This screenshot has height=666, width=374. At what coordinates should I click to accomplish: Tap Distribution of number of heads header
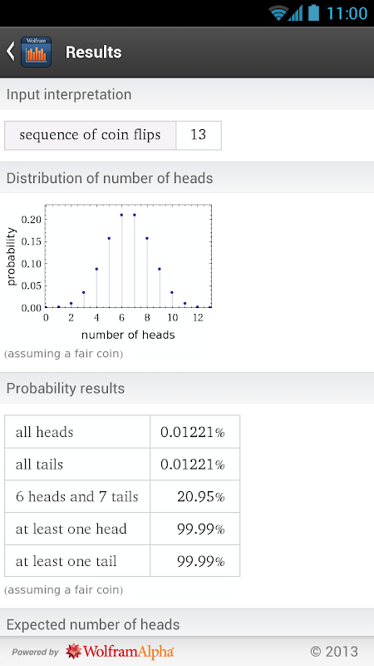click(187, 178)
